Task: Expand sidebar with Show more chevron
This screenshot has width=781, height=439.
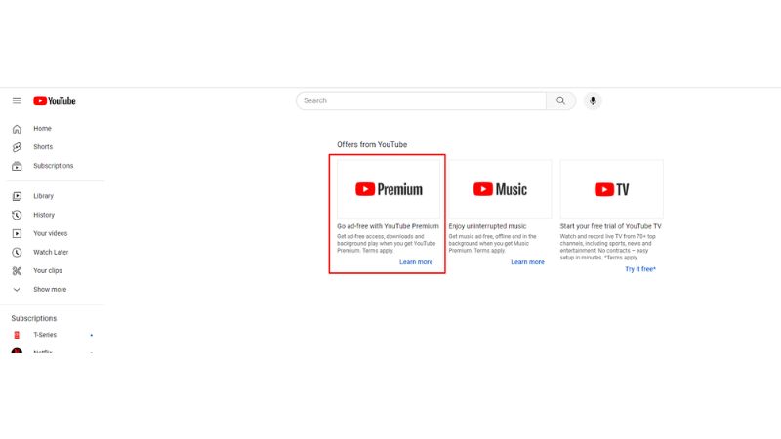Action: coord(17,289)
